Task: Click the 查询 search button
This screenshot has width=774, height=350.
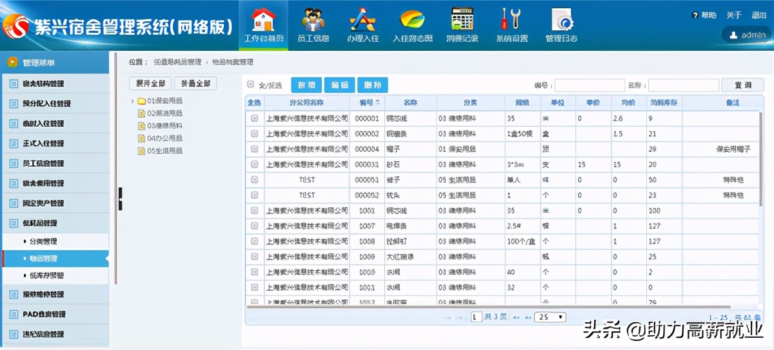Action: coord(743,85)
